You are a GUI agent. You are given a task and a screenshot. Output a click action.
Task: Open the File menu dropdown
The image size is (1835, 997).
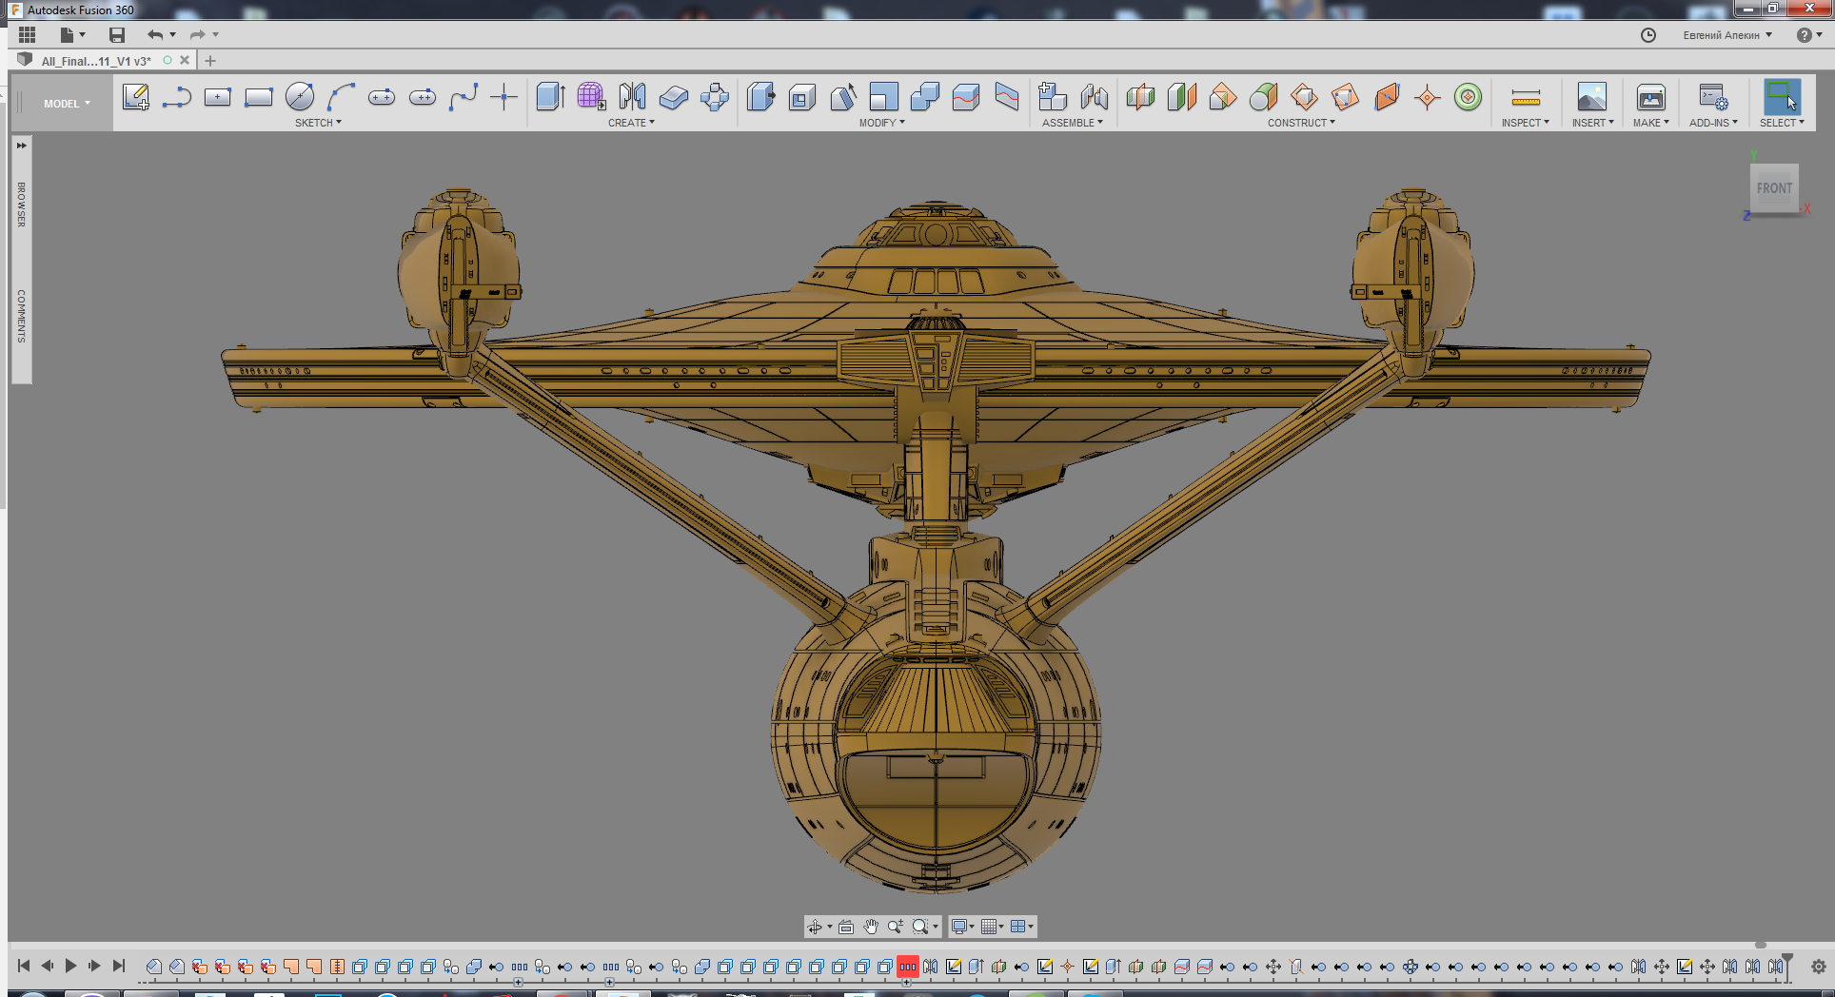(x=72, y=35)
